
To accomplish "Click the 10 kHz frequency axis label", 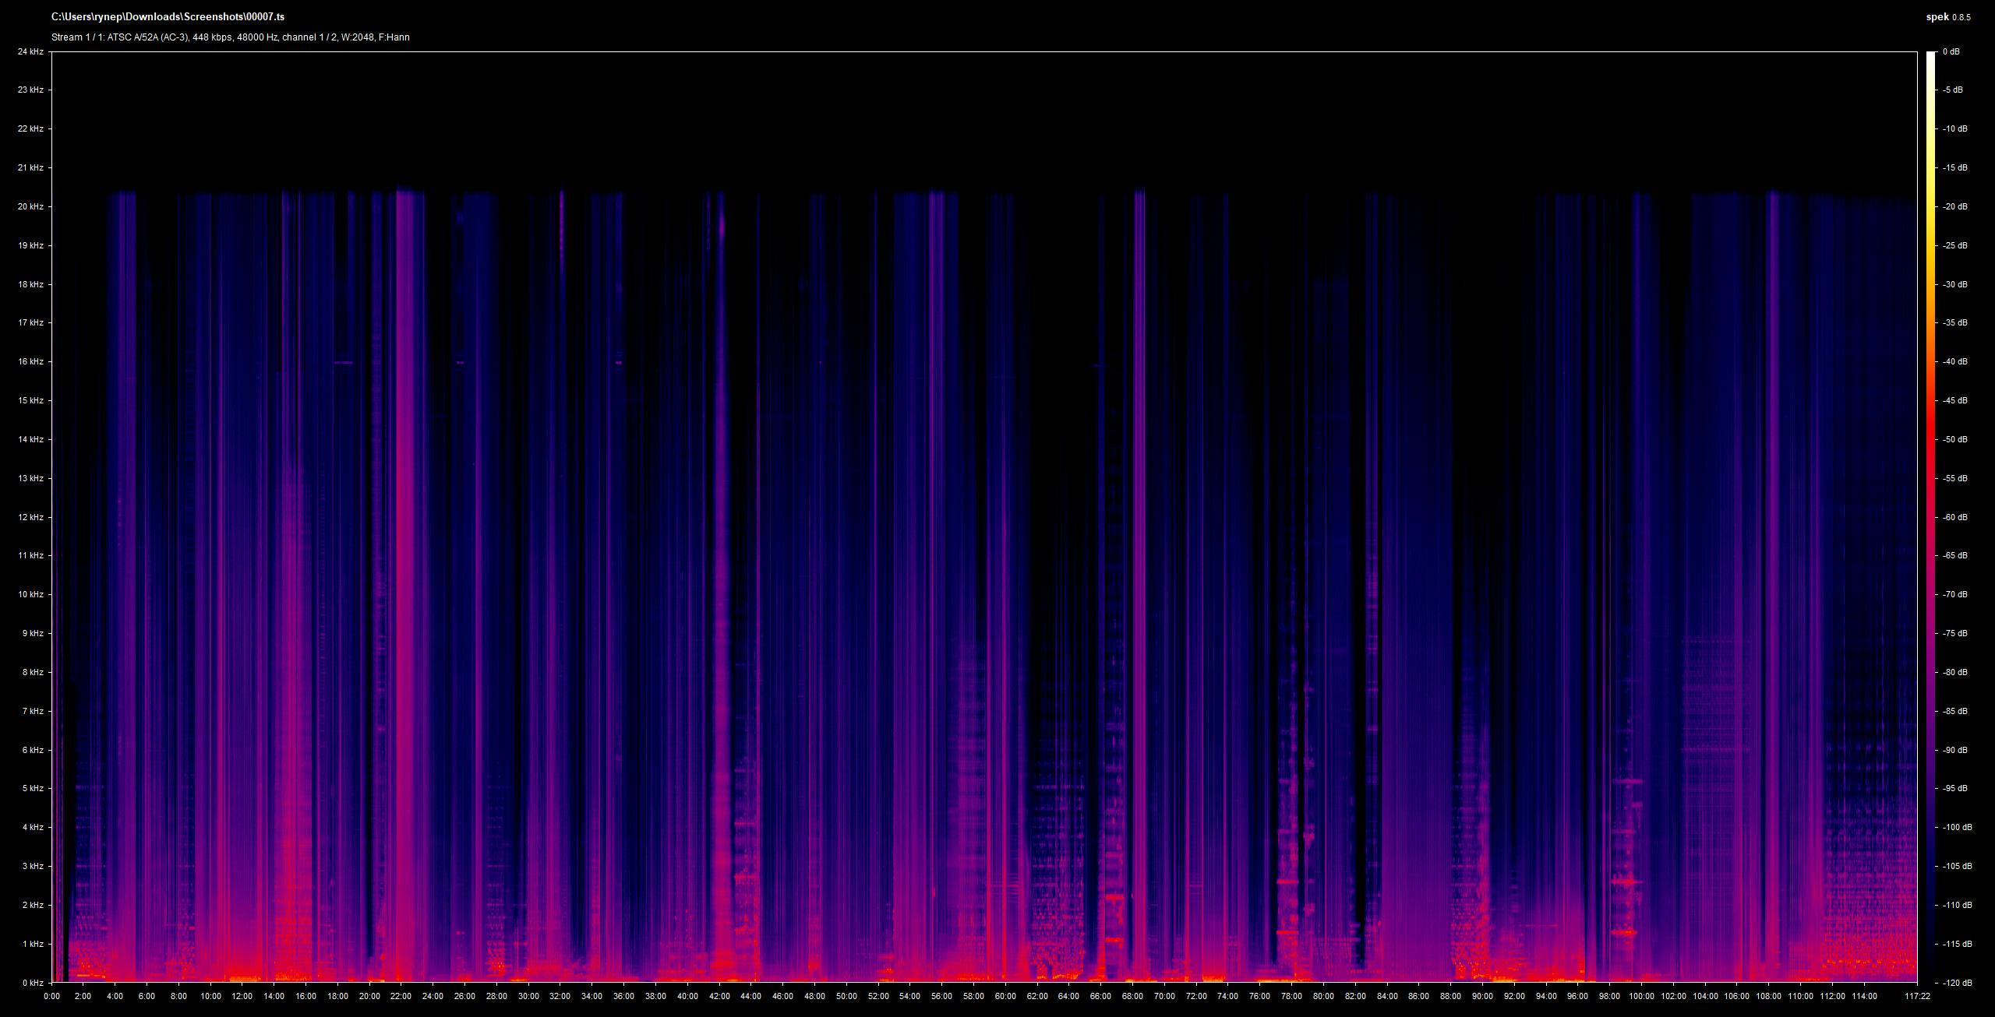I will 30,594.
